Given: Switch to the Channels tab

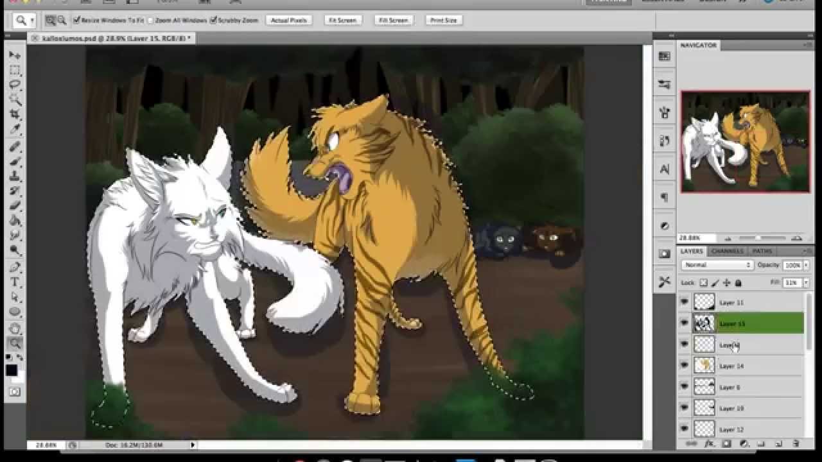Looking at the screenshot, I should pyautogui.click(x=727, y=251).
